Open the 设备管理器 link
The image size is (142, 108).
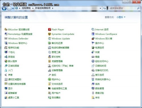tap(57, 70)
